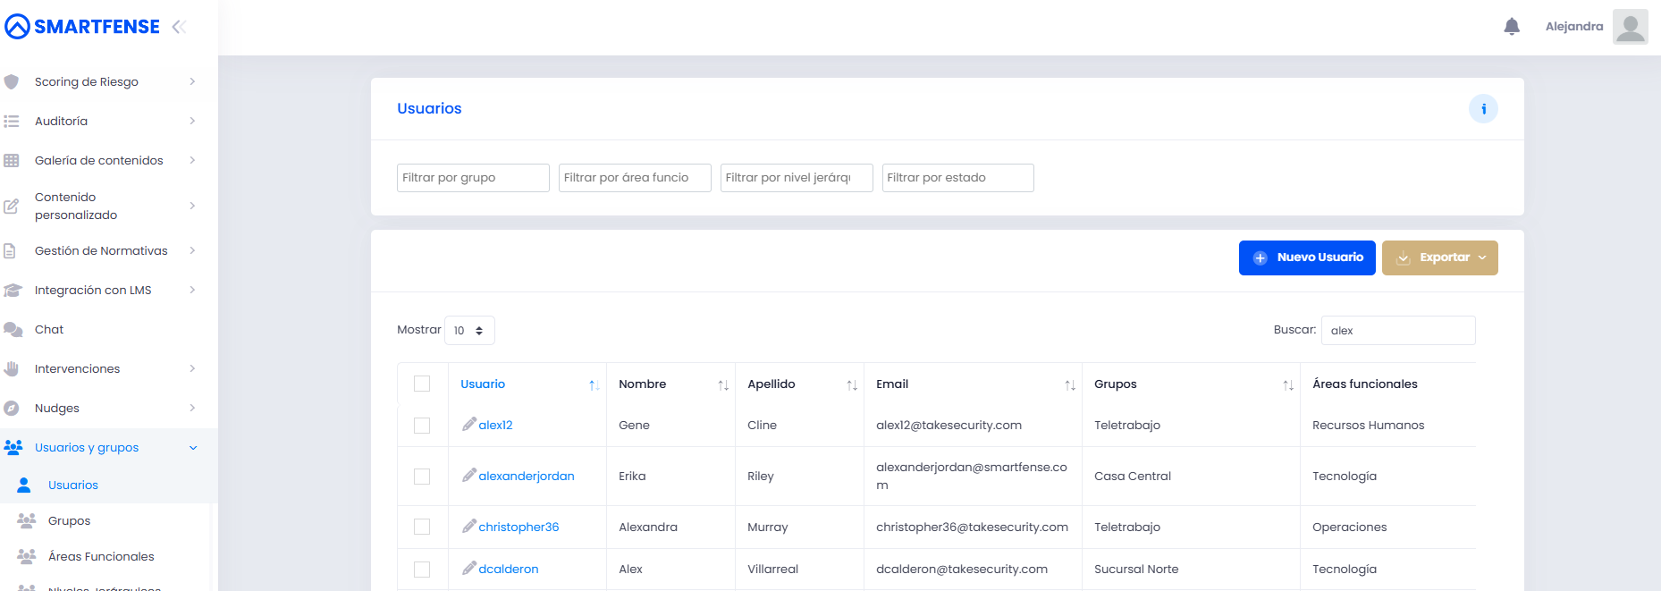The height and width of the screenshot is (591, 1661).
Task: Click the pencil icon next to dcalderon
Action: 468,568
